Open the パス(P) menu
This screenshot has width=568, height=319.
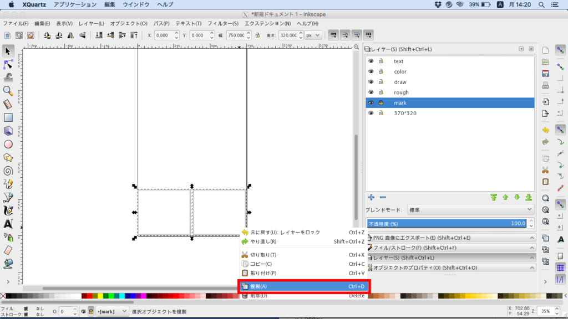tap(161, 23)
